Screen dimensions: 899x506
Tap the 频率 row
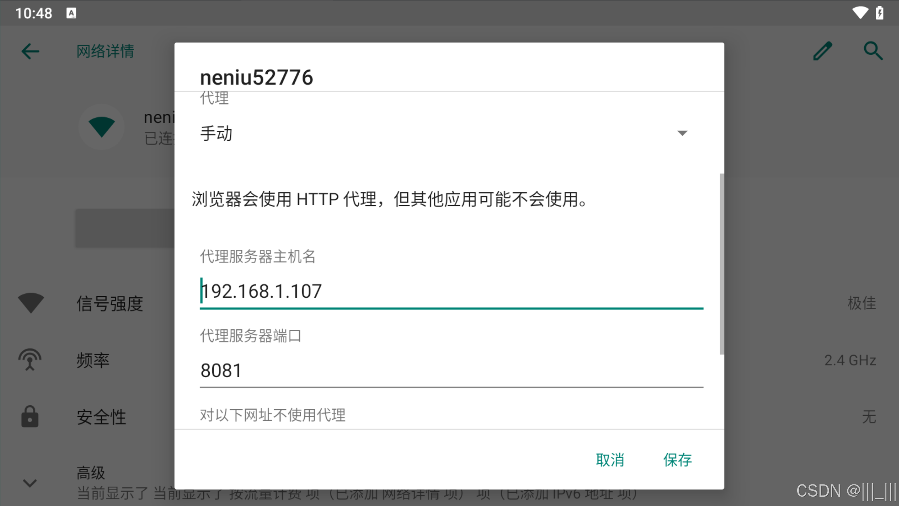[x=449, y=360]
